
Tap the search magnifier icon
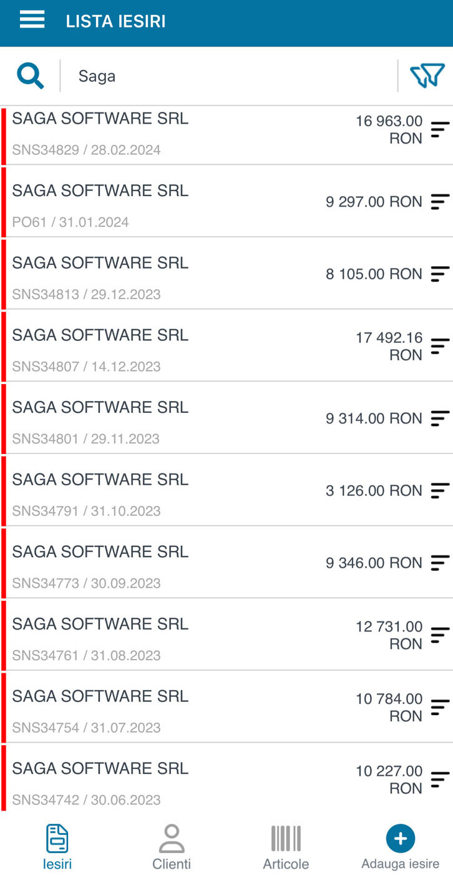30,76
